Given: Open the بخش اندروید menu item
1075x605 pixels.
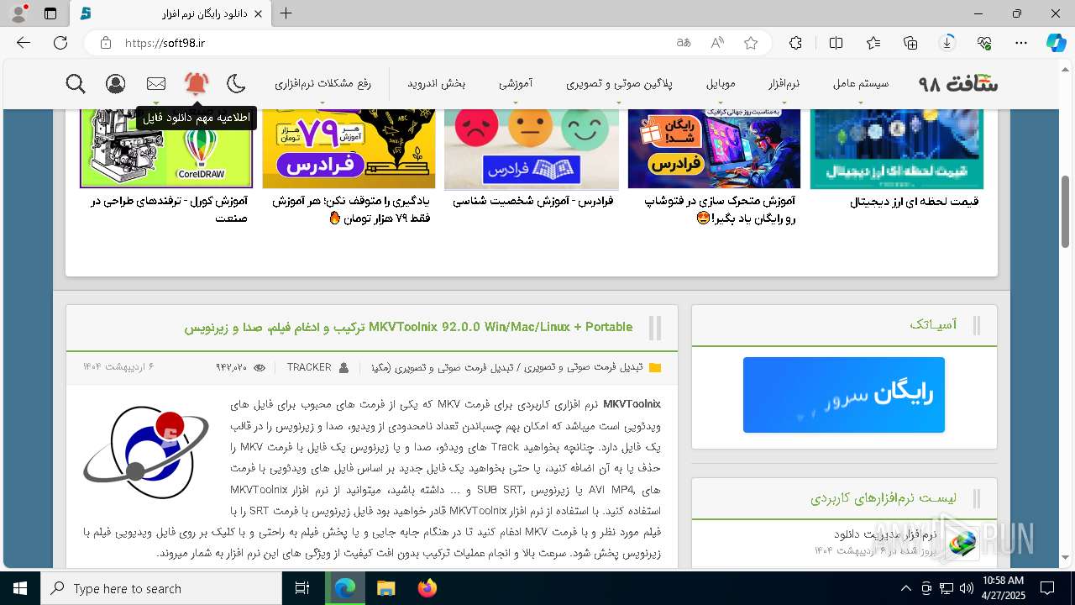Looking at the screenshot, I should [437, 83].
